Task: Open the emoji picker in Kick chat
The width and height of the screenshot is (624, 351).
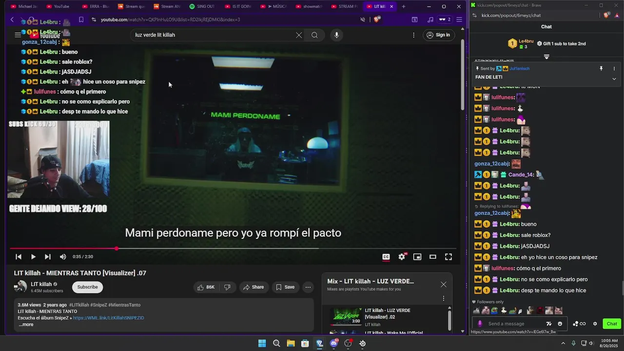Action: [560, 324]
